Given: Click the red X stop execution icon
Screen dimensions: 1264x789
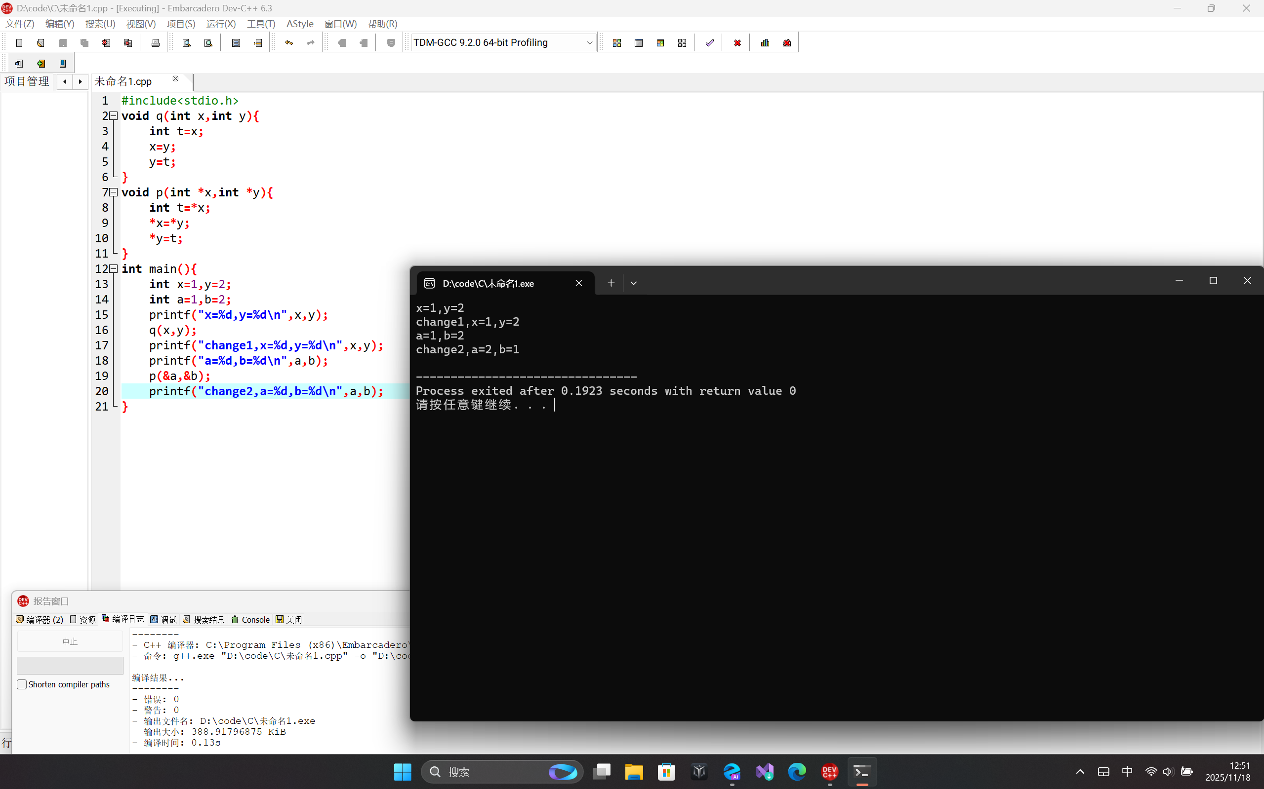Looking at the screenshot, I should 737,43.
